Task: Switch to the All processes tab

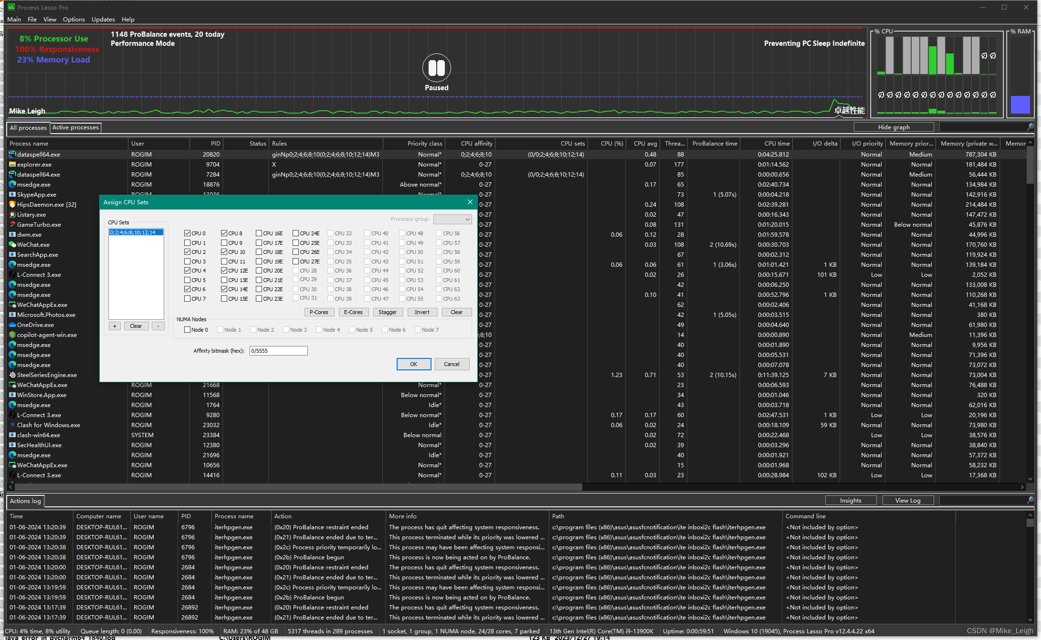Action: coord(28,128)
